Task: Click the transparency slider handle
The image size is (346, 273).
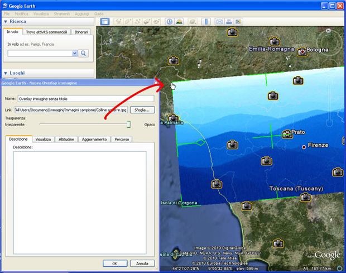Action: pos(128,124)
